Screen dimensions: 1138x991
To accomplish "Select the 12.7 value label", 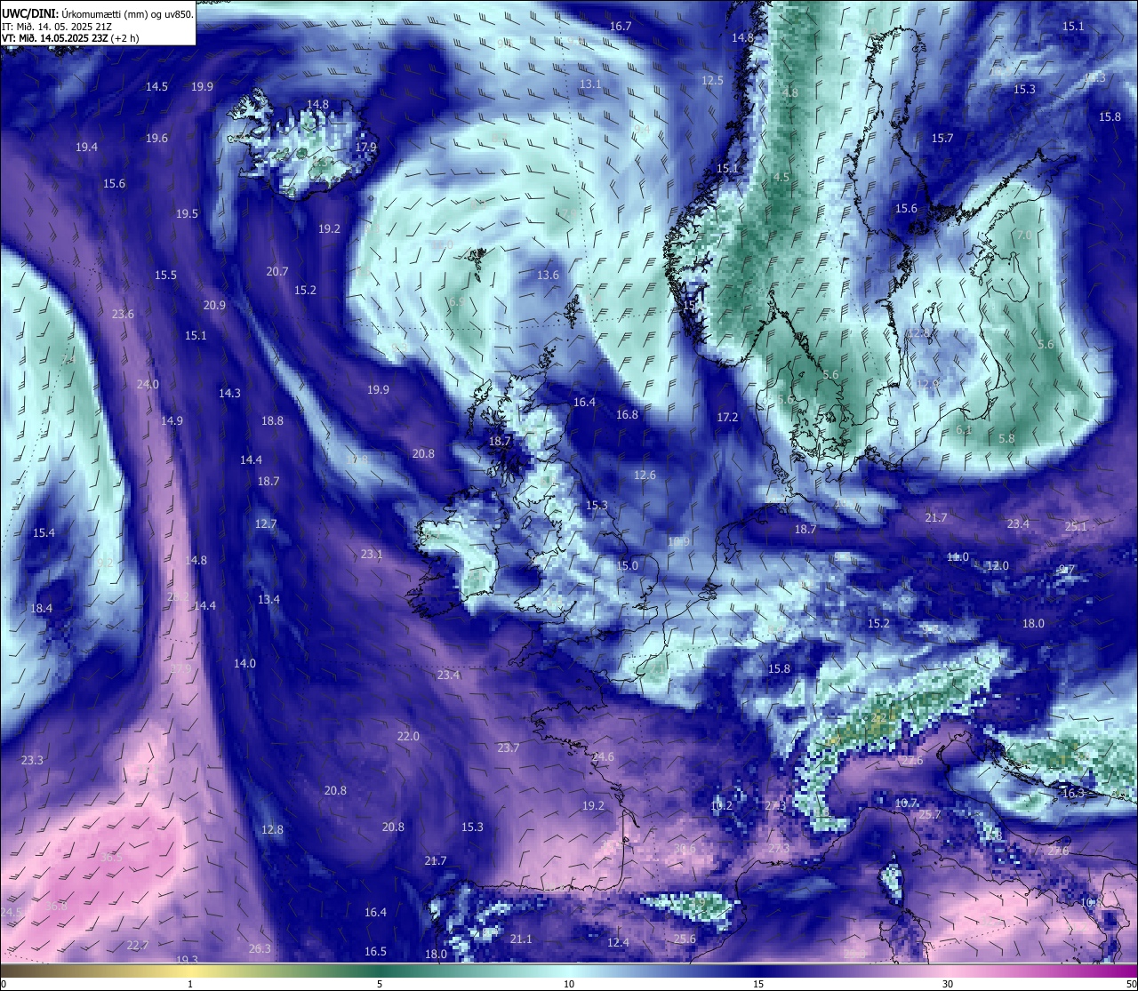I will [x=266, y=523].
